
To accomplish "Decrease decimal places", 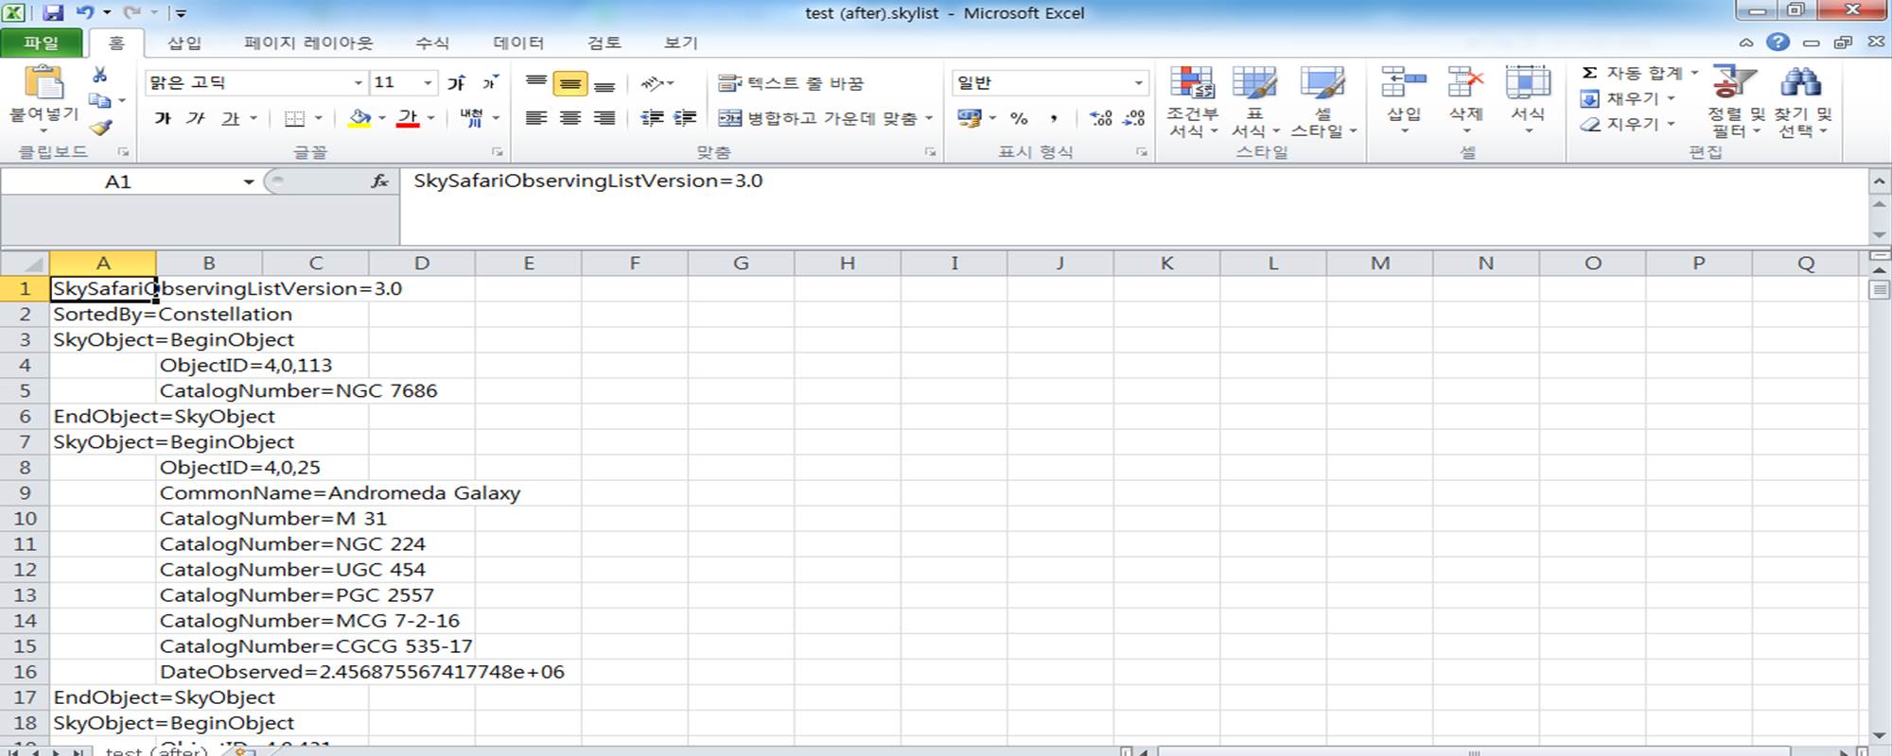I will click(x=1134, y=118).
